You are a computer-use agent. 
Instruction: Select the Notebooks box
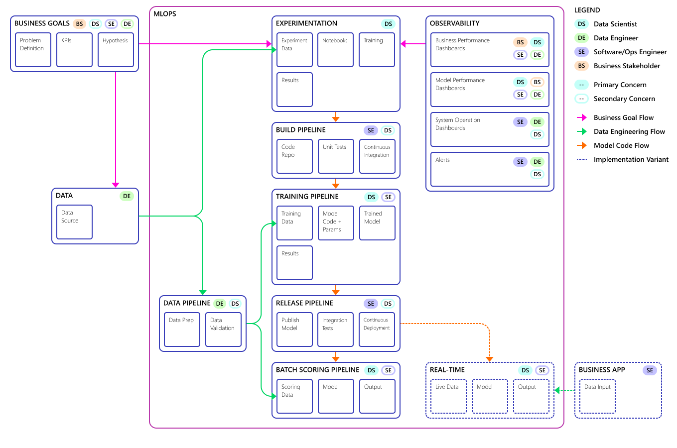pos(335,50)
